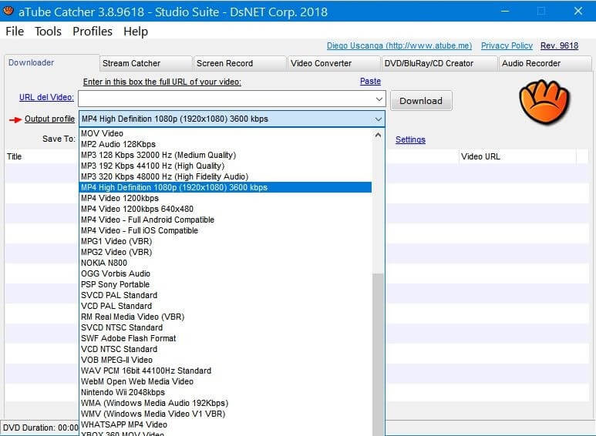Open the Settings link

(410, 139)
